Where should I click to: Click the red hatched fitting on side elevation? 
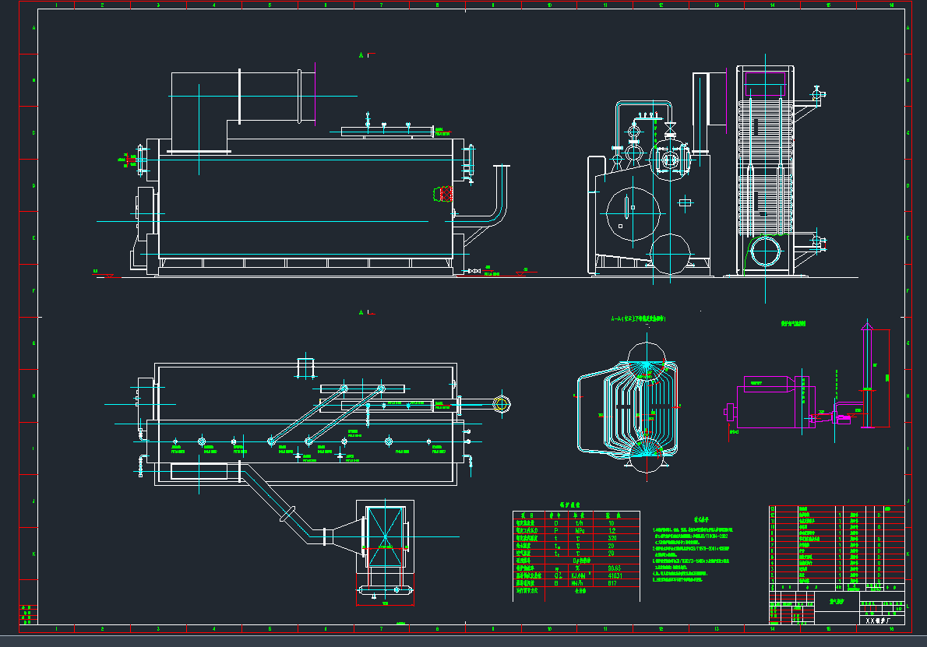pos(443,194)
